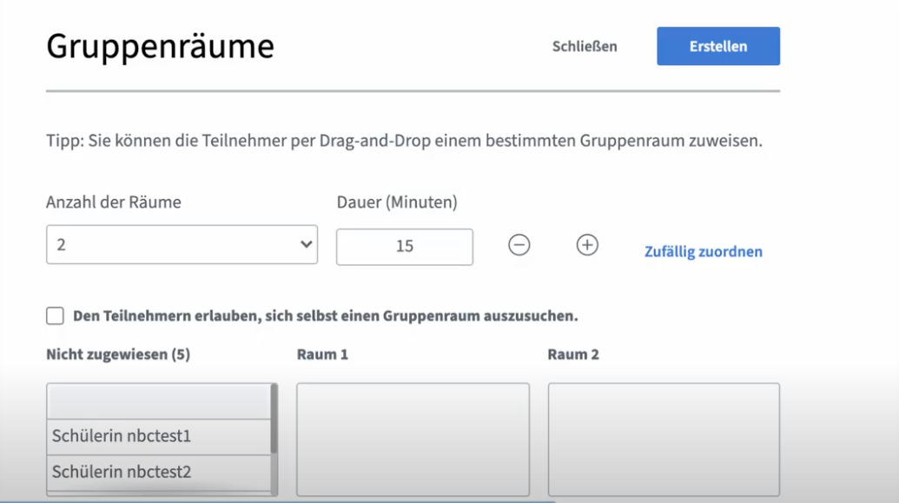Click the plus icon to increase duration
This screenshot has width=899, height=503.
pyautogui.click(x=587, y=245)
